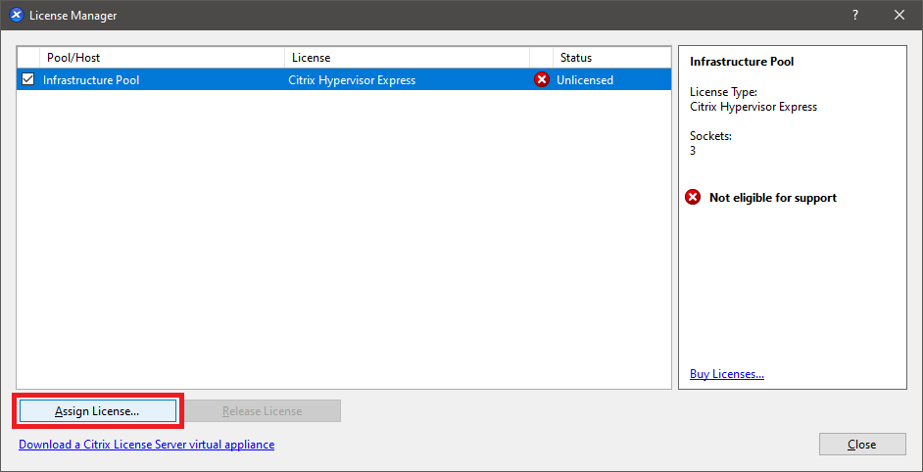Select the Infrastructure Pool row name
The width and height of the screenshot is (923, 472).
(x=91, y=80)
